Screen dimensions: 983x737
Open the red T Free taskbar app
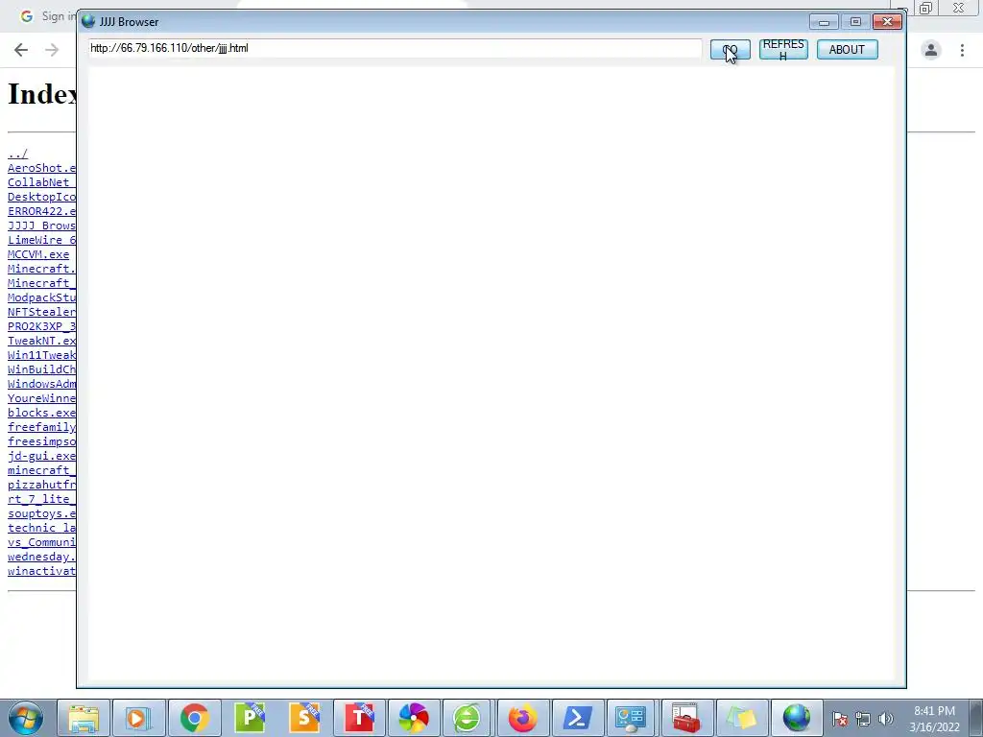(x=360, y=718)
